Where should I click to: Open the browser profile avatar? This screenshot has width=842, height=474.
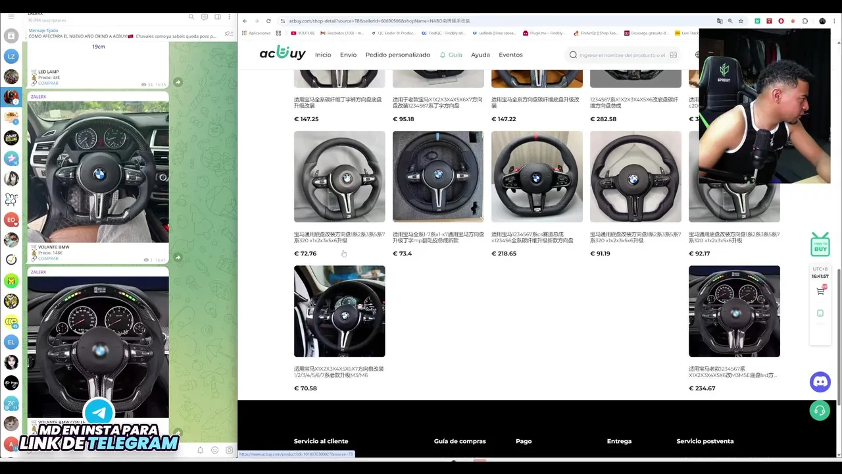[x=822, y=21]
